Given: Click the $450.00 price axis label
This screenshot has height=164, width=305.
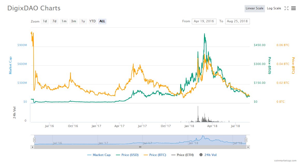Looking at the screenshot, I should click(x=260, y=45).
